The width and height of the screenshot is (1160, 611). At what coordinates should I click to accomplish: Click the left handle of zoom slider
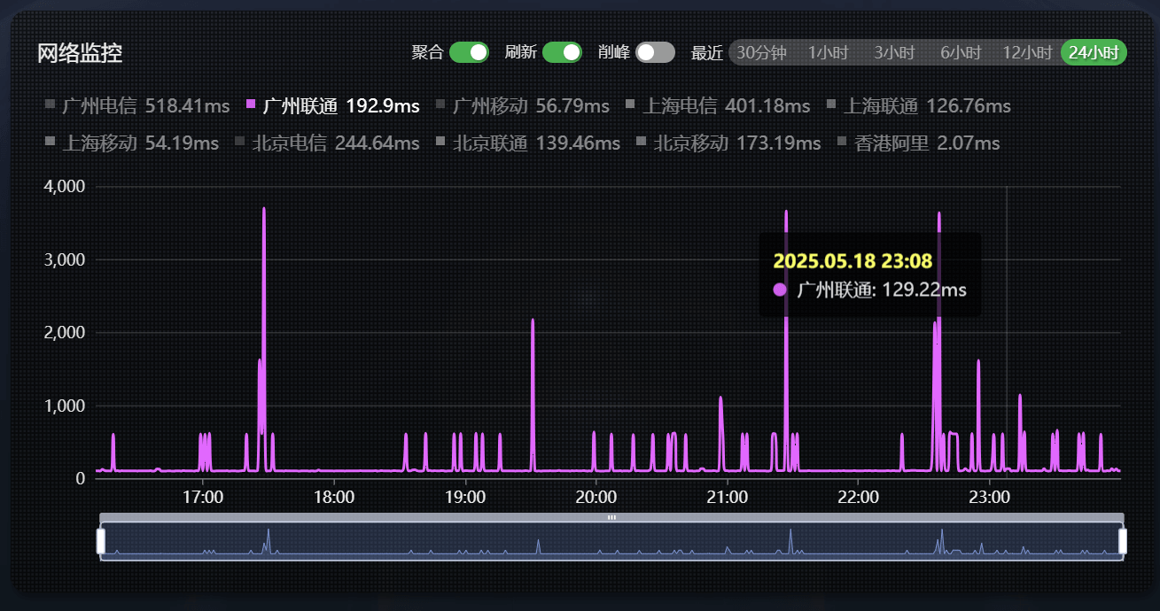coord(101,541)
